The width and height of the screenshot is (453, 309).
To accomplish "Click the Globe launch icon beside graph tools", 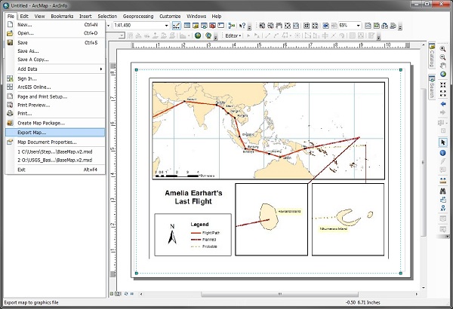I will point(198,35).
